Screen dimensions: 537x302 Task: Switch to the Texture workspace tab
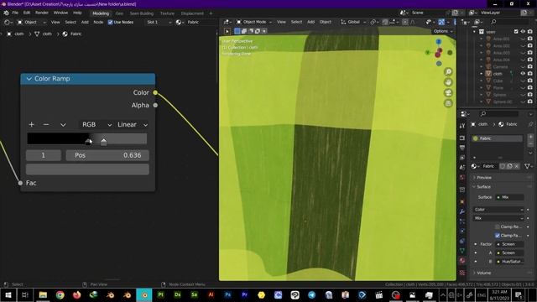pos(167,13)
